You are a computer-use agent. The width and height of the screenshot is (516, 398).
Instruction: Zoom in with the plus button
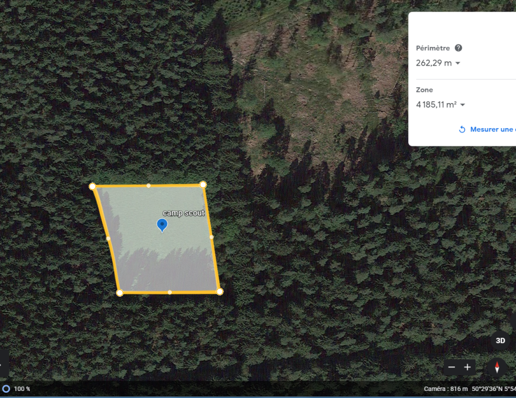[x=467, y=368]
